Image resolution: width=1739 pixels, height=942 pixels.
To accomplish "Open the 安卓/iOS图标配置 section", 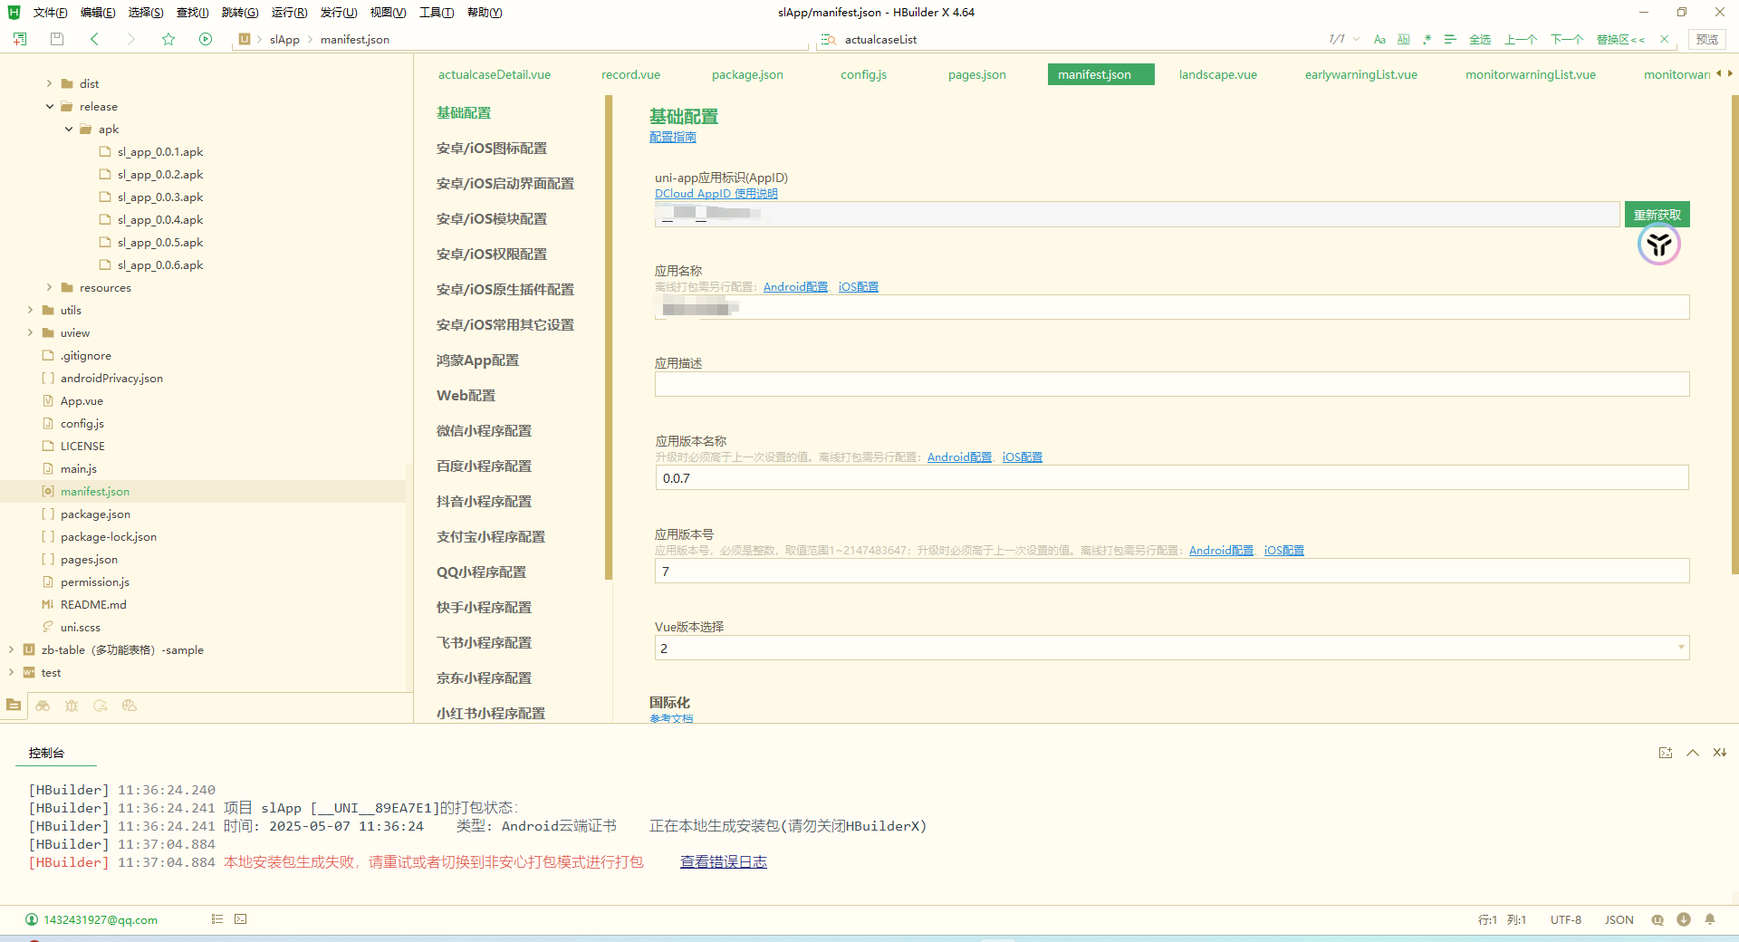I will 492,148.
